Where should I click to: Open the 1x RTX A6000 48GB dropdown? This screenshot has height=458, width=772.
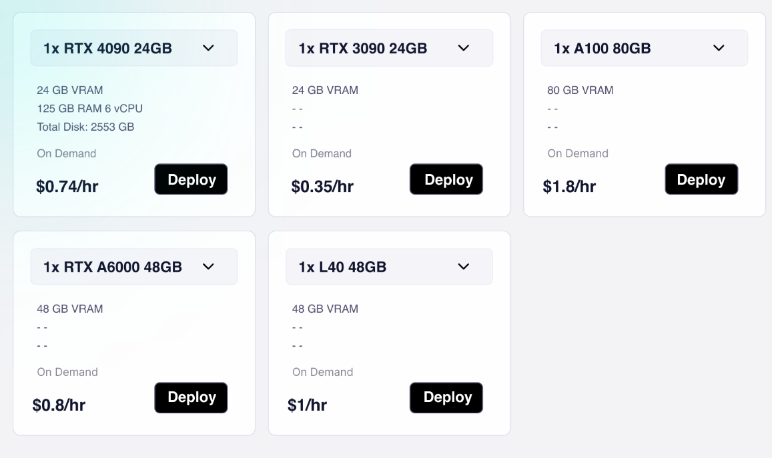(x=133, y=267)
